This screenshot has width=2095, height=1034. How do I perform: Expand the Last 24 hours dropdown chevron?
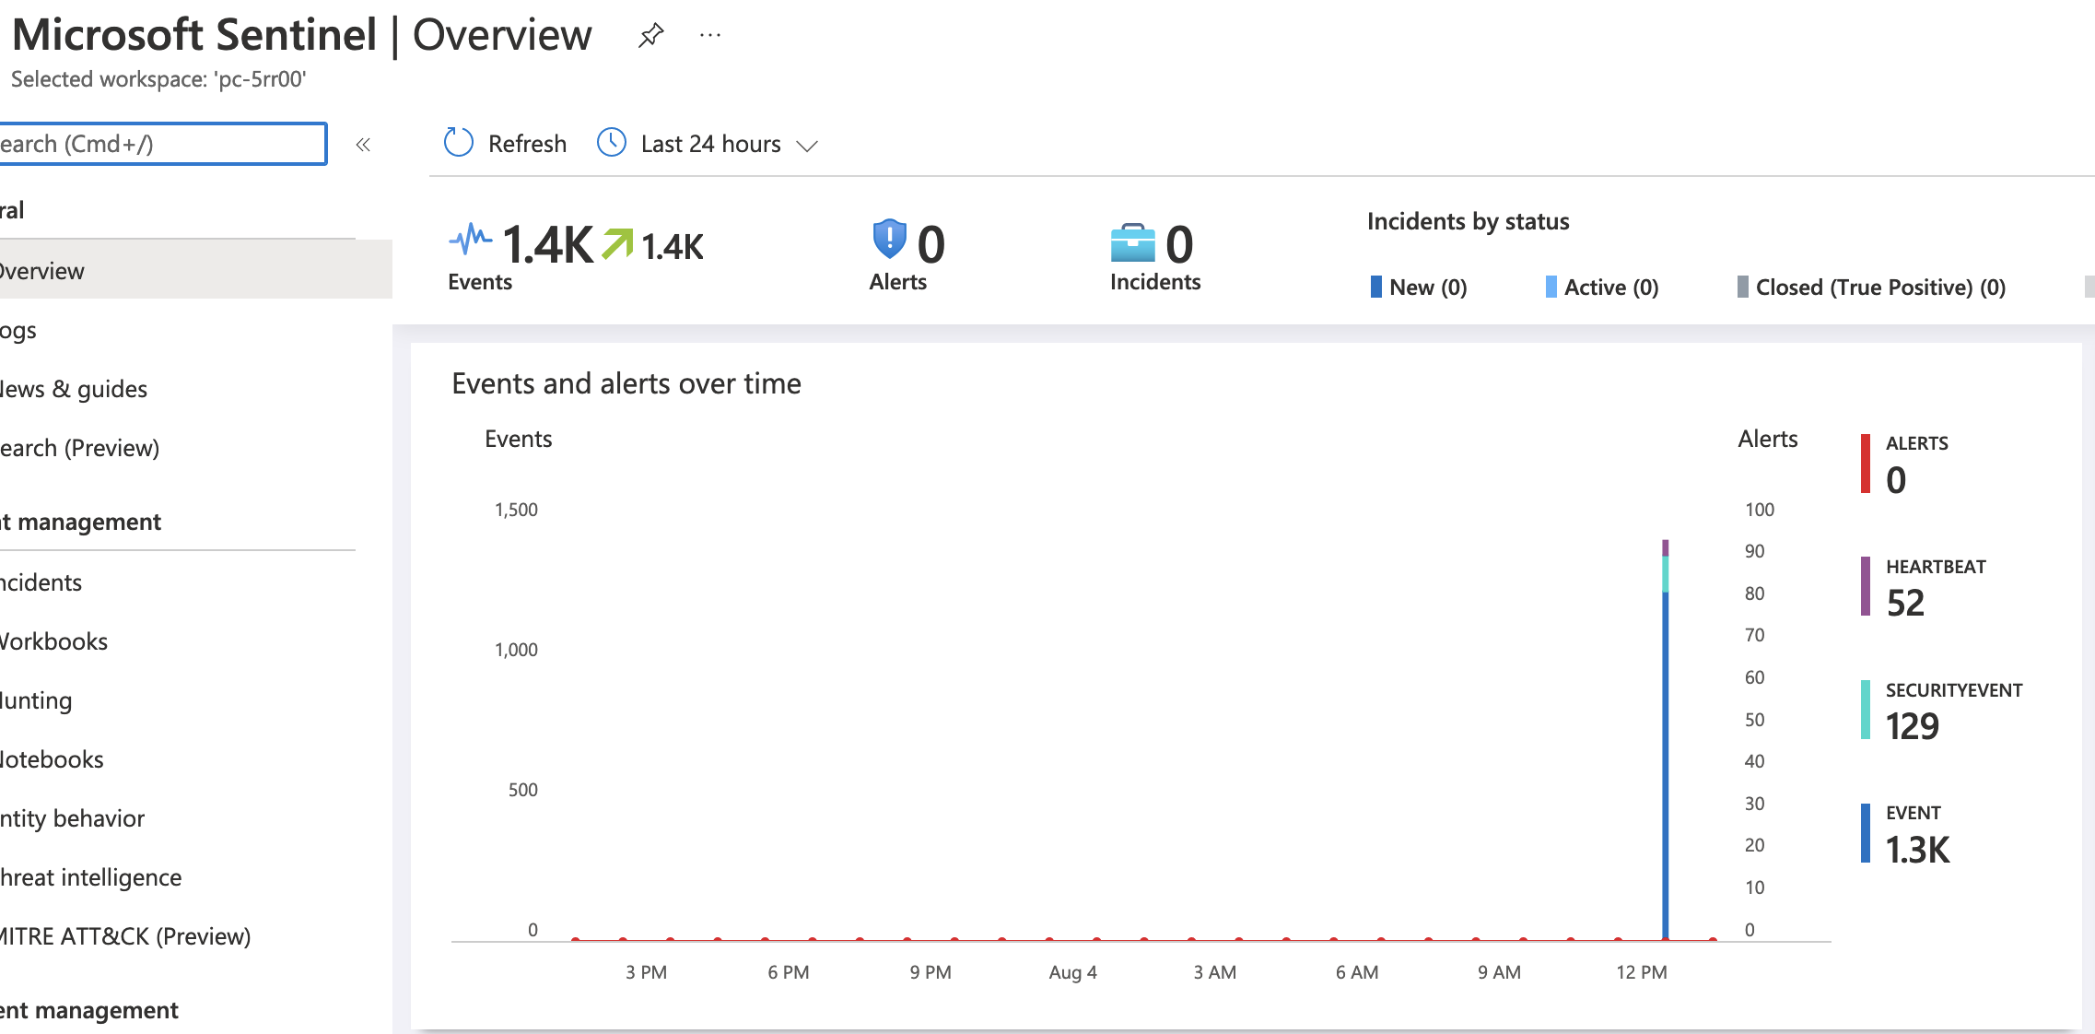807,146
